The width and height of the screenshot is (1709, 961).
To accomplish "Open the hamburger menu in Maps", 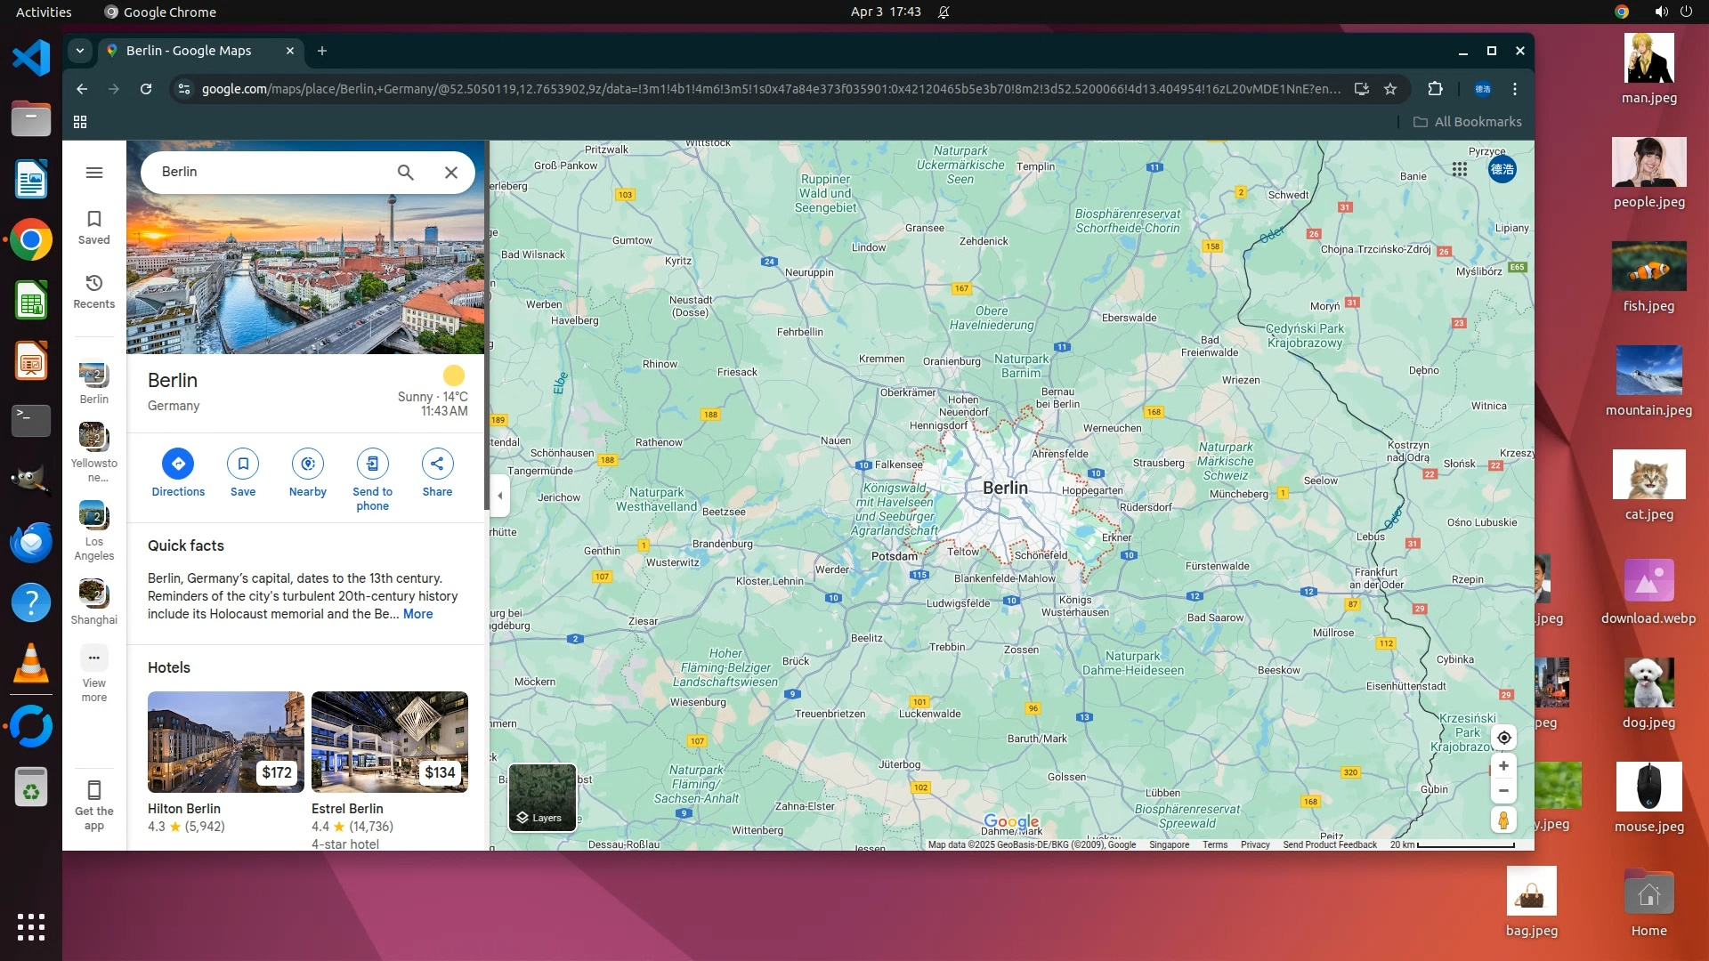I will tap(94, 173).
